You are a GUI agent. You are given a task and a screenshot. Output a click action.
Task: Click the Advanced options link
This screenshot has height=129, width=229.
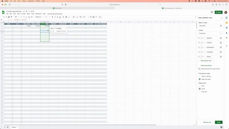[x=206, y=66]
